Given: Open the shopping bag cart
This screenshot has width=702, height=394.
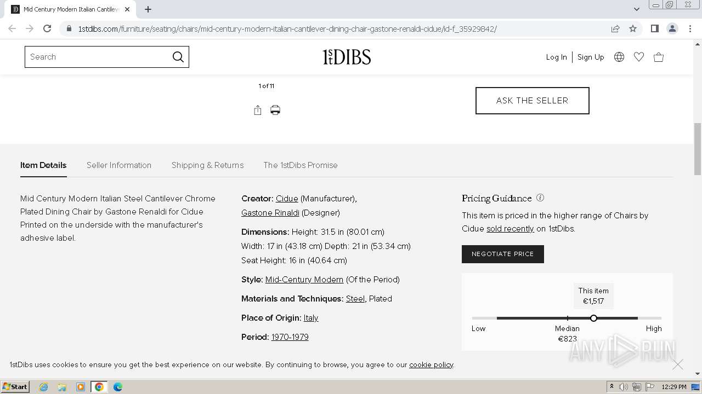Looking at the screenshot, I should (659, 57).
